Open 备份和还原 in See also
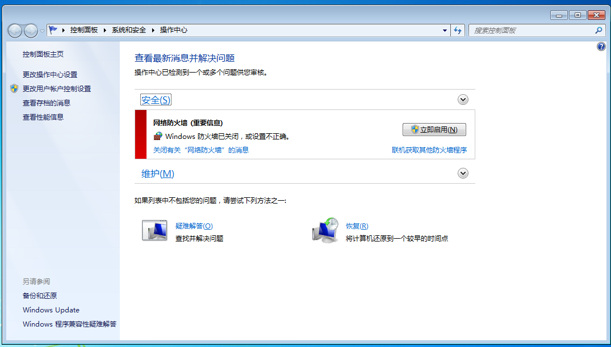The image size is (611, 347). pos(40,295)
